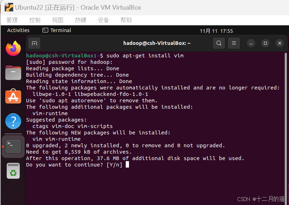Open the clock showing 11月 11 17:55

pyautogui.click(x=216, y=31)
